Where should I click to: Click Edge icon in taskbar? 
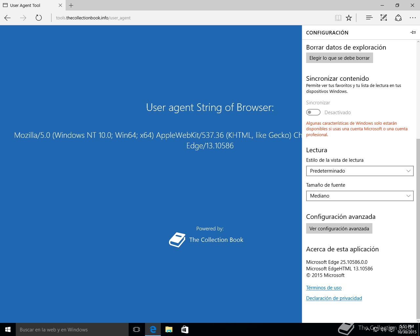pyautogui.click(x=153, y=329)
